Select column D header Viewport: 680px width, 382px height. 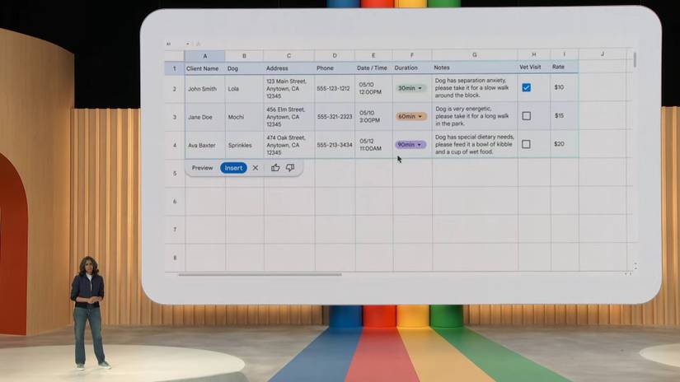335,55
